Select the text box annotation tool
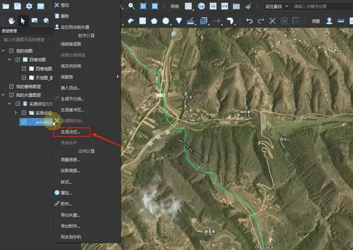Screen dimensions: 353x250 tap(203, 21)
